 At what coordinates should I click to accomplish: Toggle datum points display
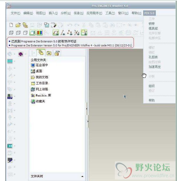[x=70, y=33]
